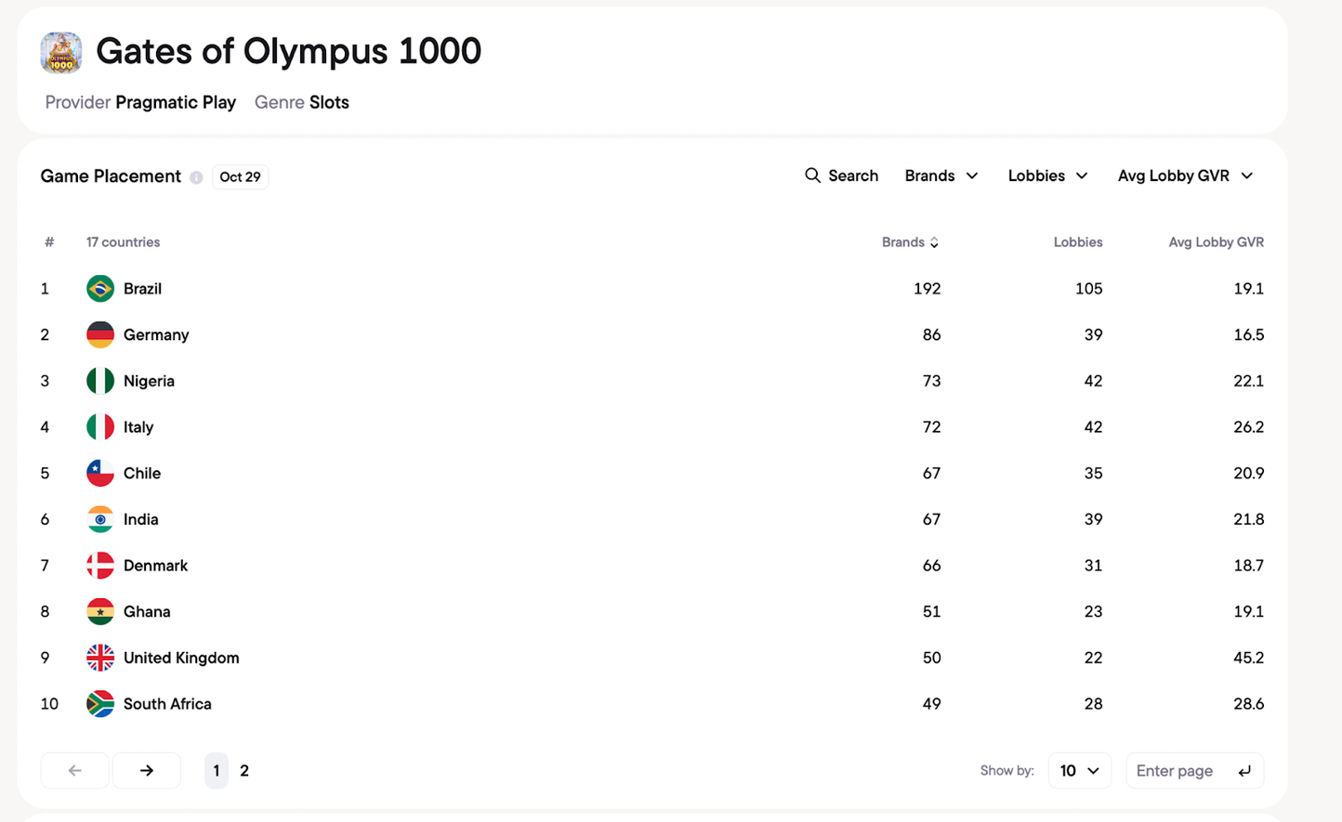This screenshot has height=822, width=1342.
Task: Click the Brazil flag icon
Action: click(x=100, y=289)
